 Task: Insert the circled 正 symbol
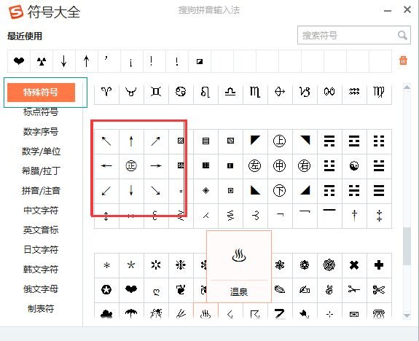131,165
